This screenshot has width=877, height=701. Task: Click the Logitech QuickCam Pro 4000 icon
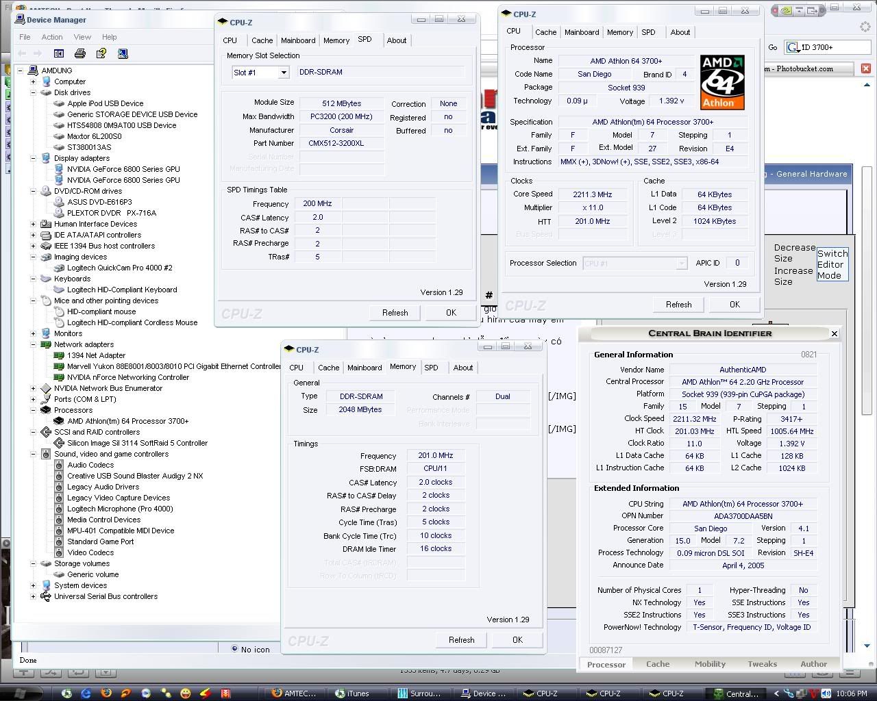(59, 268)
